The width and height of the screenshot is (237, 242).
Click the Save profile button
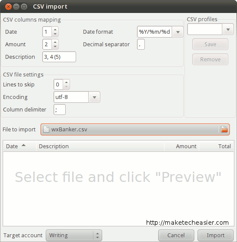[210, 45]
